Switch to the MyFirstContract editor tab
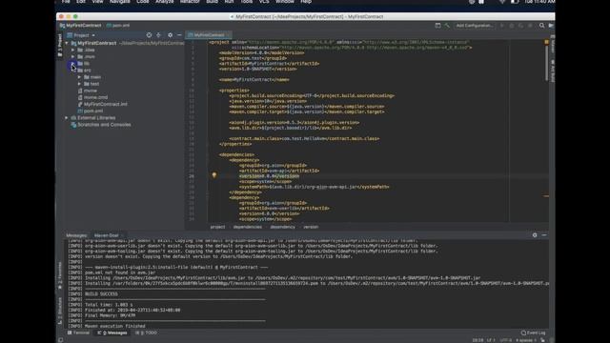 [x=209, y=35]
